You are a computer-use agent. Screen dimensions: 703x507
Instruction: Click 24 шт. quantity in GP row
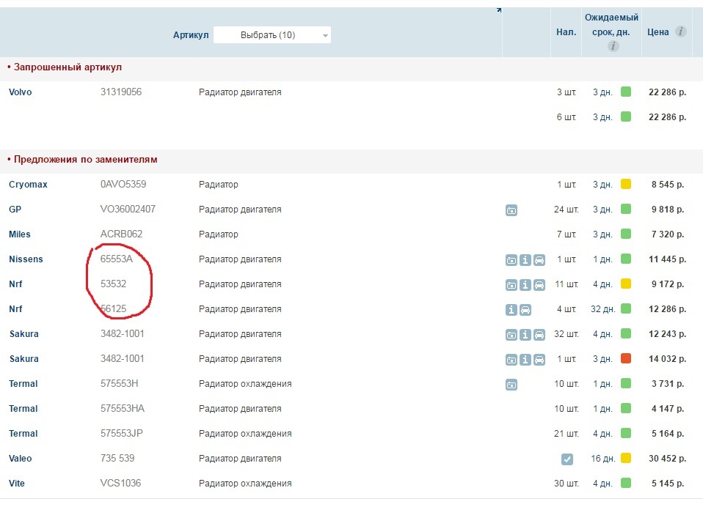[567, 209]
